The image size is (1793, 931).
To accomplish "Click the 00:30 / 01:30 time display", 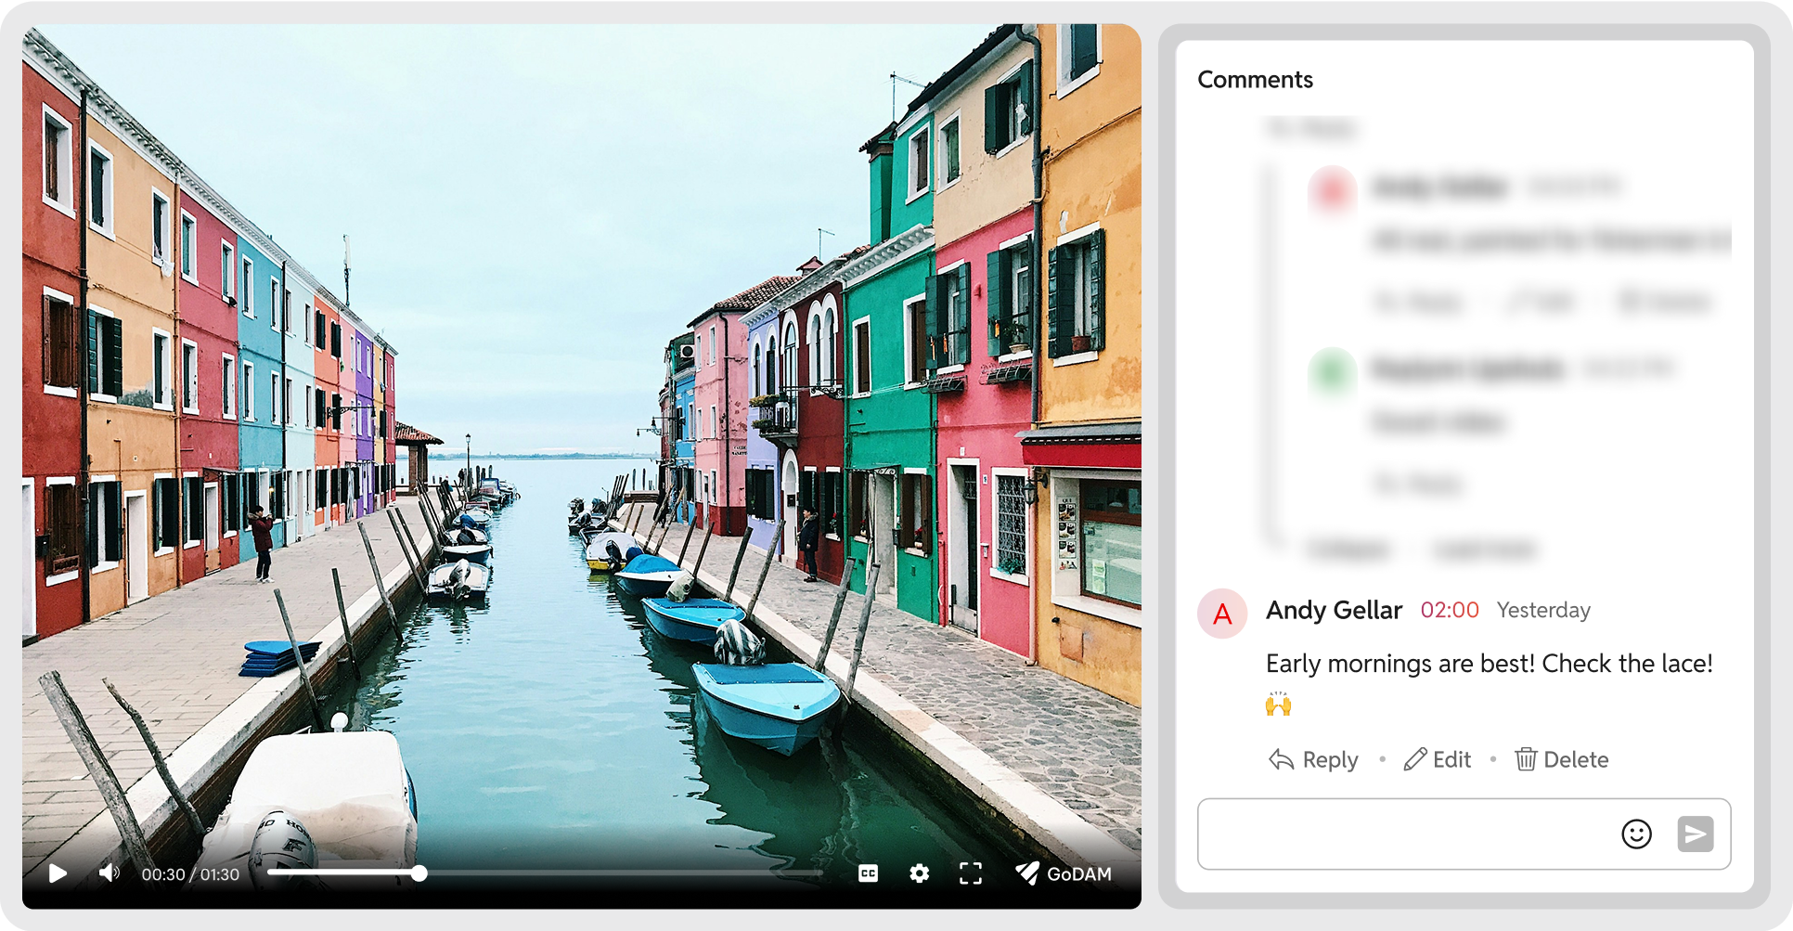I will (x=190, y=874).
